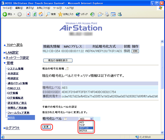Open the 時刻設定 link

tap(13, 78)
